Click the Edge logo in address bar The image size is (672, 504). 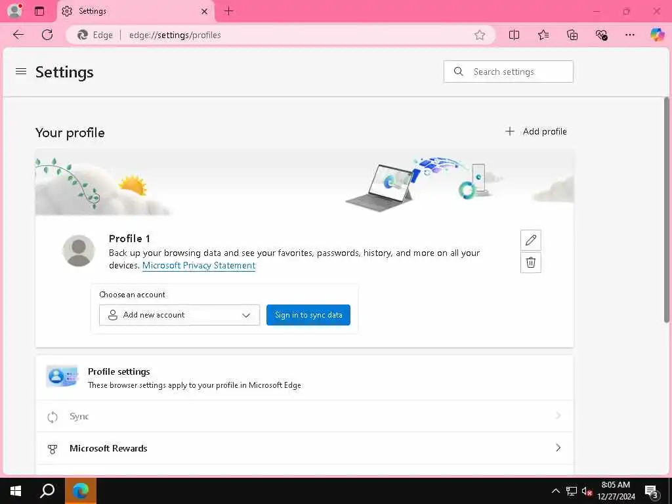[x=83, y=35]
